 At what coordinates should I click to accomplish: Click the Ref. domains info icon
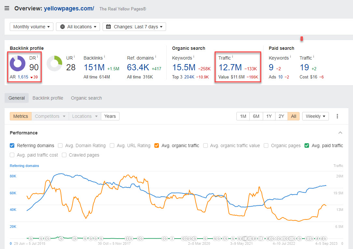click(156, 56)
